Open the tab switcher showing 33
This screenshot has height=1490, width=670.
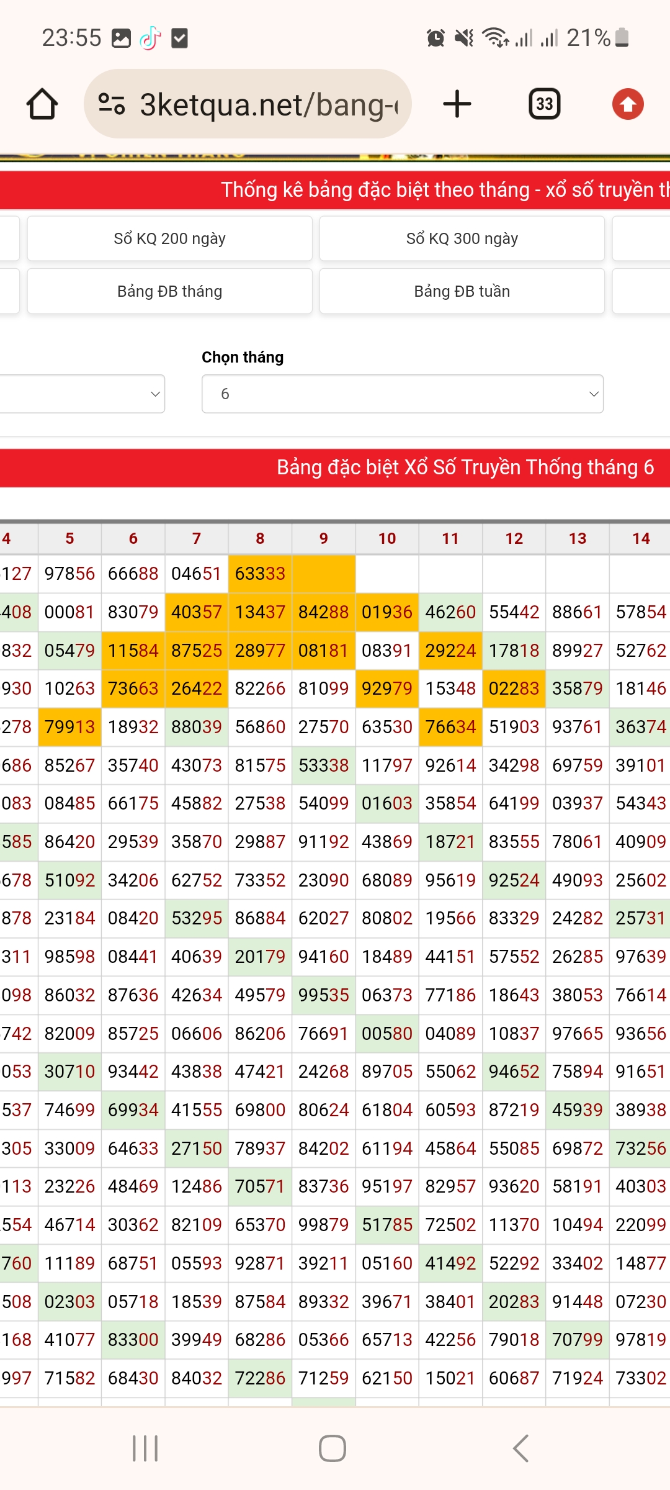(x=545, y=104)
